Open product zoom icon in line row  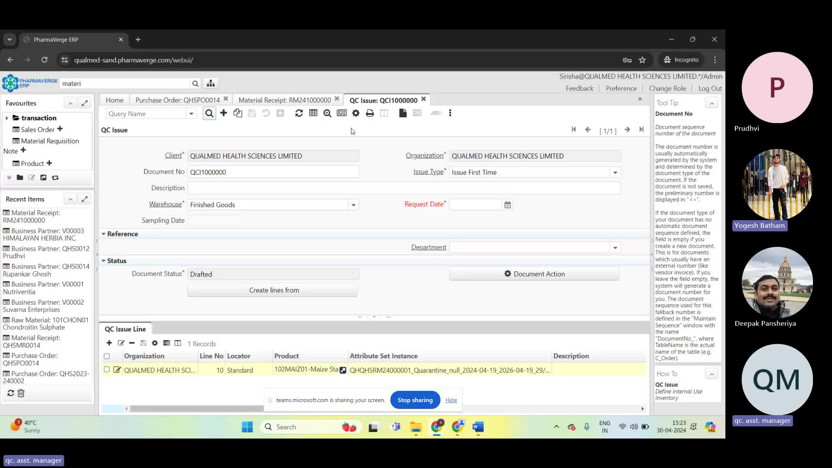click(343, 370)
